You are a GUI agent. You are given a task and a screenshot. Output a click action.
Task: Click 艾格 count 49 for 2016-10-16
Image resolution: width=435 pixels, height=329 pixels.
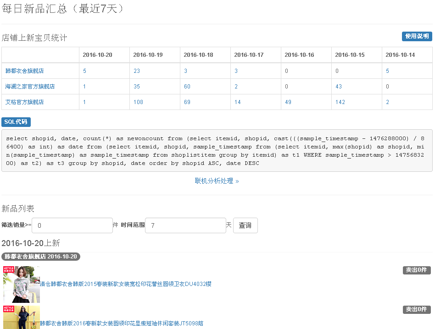click(288, 102)
